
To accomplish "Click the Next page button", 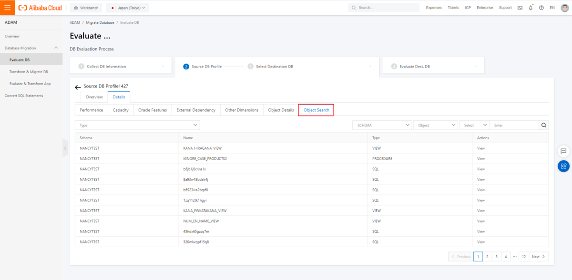I will 538,257.
